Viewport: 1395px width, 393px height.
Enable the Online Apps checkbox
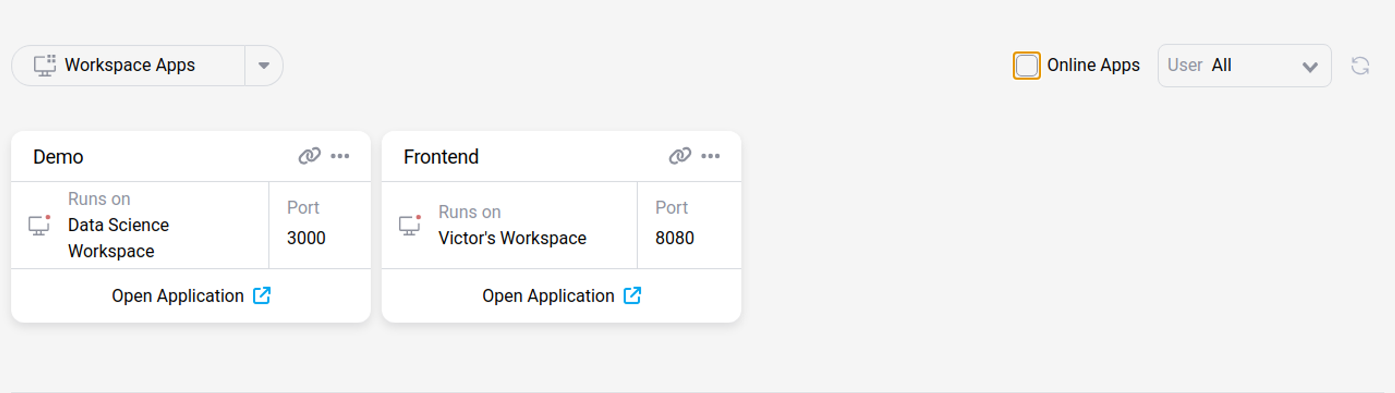tap(1026, 65)
